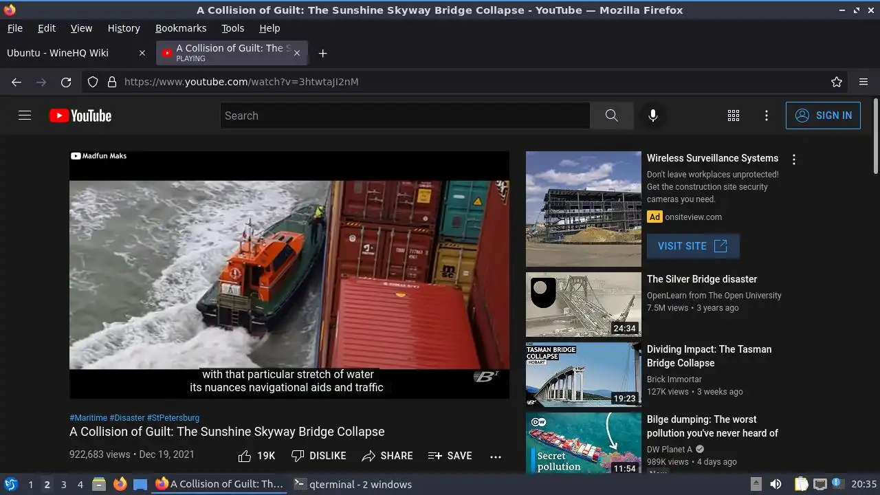Open the LXQt application menu icon
Viewport: 880px width, 495px height.
click(10, 484)
